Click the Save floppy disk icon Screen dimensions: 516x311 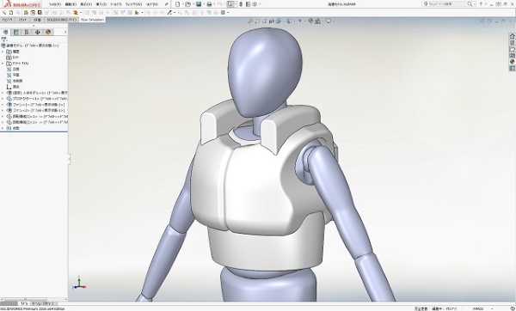(199, 4)
